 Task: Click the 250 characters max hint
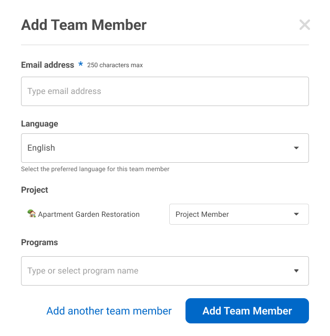[x=115, y=65]
